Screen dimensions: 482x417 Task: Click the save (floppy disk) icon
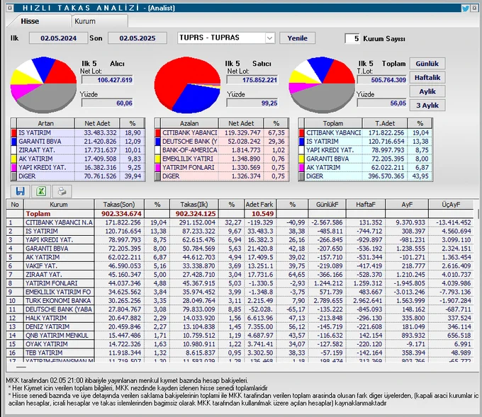coord(21,191)
